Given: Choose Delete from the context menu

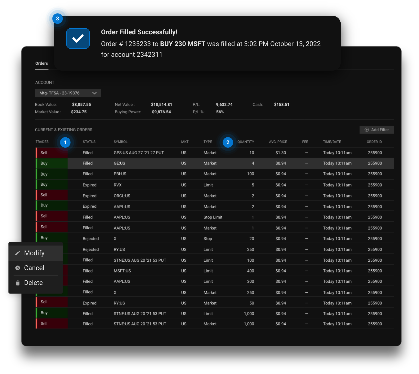Looking at the screenshot, I should coord(33,283).
